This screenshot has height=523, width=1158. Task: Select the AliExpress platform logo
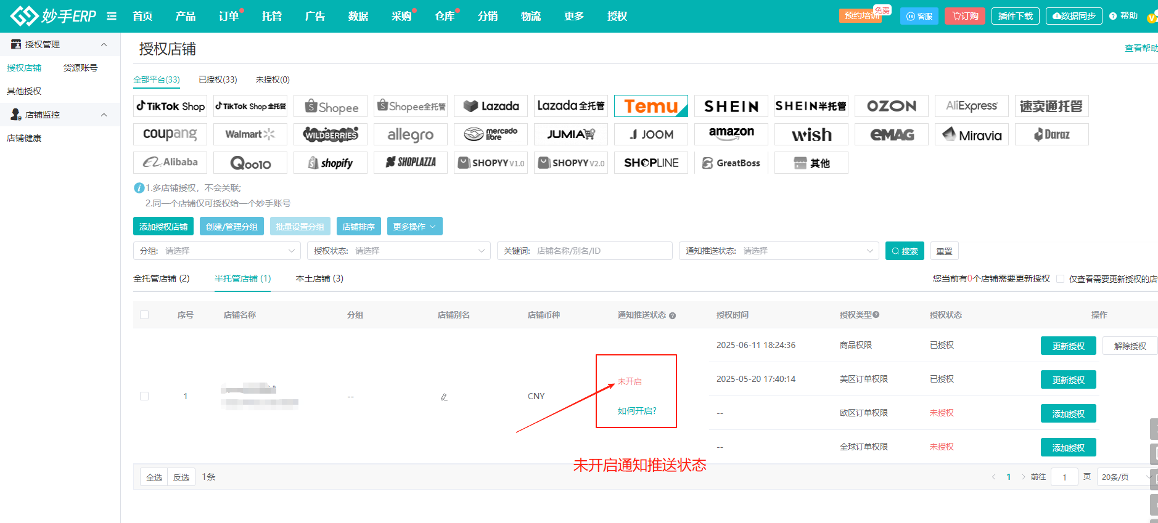pyautogui.click(x=972, y=106)
